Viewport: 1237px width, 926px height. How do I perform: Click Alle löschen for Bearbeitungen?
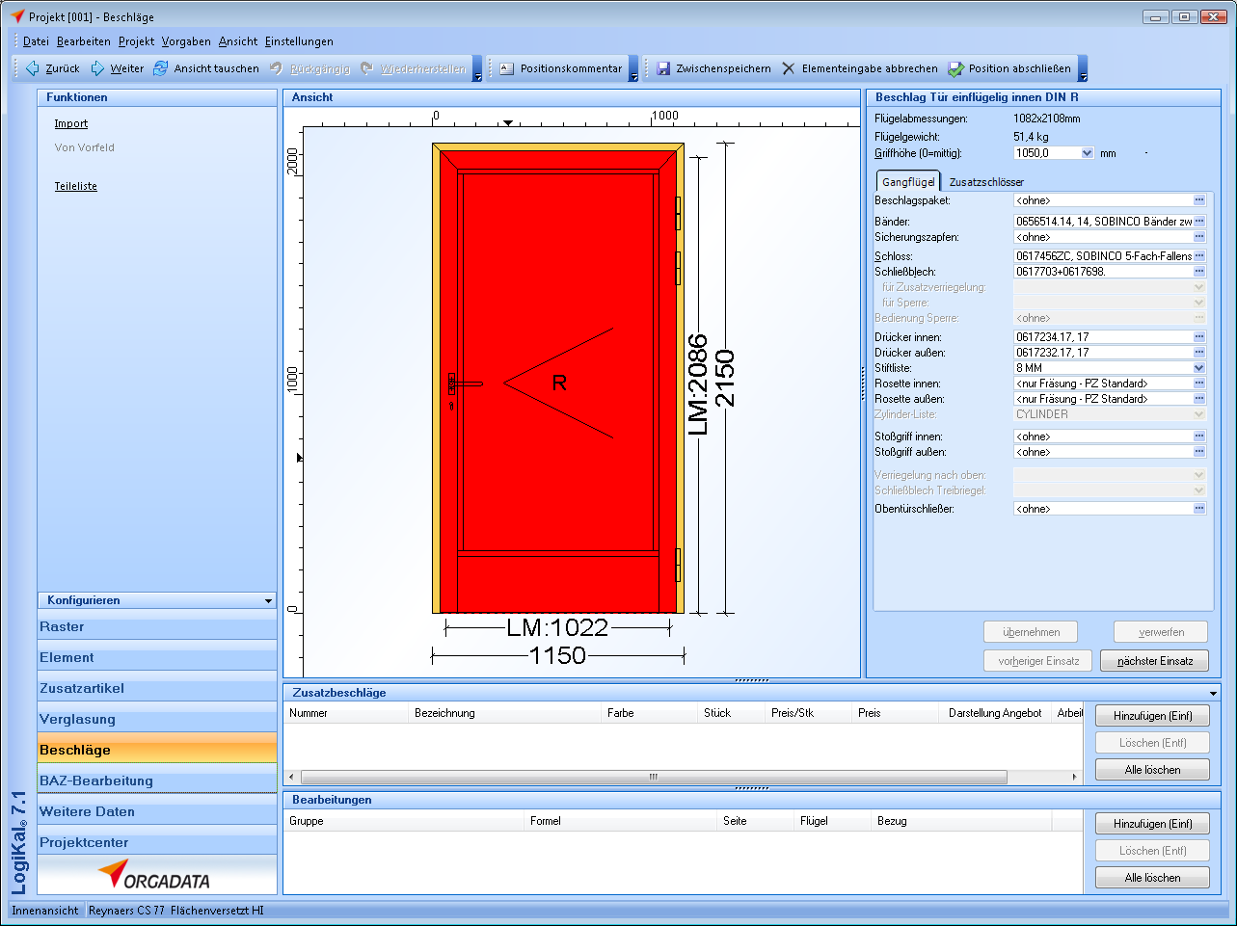[1152, 878]
